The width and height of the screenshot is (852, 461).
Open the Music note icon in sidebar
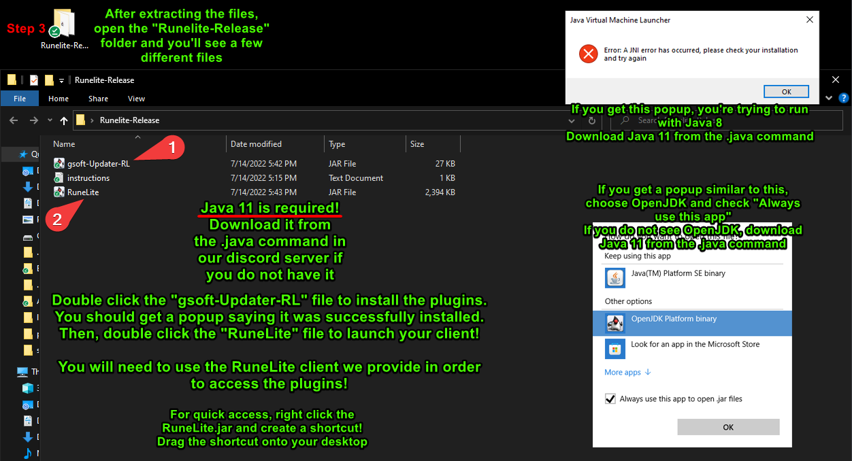[28, 453]
